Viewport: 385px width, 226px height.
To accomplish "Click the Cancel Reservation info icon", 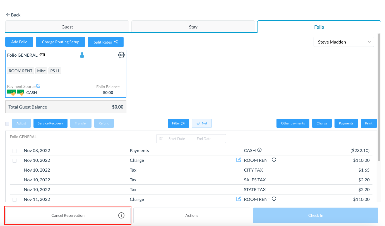I will point(121,215).
